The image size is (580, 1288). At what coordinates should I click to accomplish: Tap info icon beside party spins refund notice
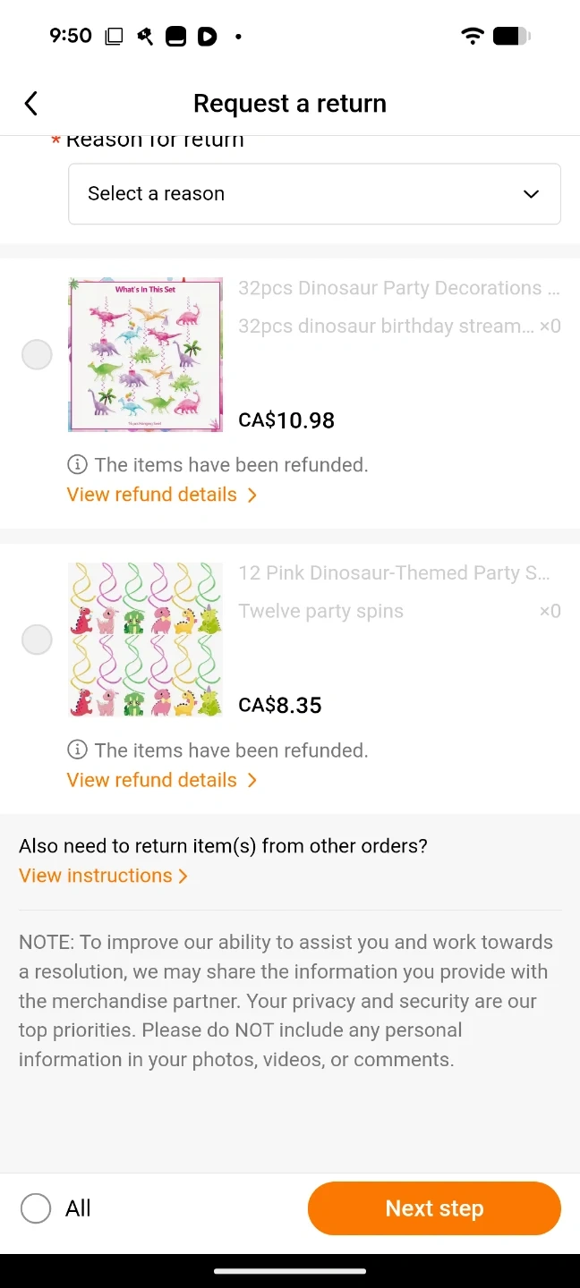[x=78, y=750]
